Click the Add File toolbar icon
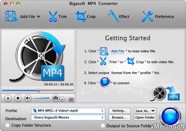The height and width of the screenshot is (131, 186). [11, 16]
